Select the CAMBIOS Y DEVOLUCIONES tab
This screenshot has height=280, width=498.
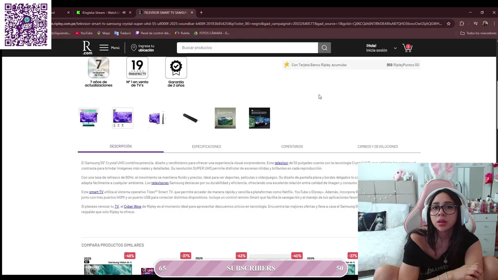377,147
